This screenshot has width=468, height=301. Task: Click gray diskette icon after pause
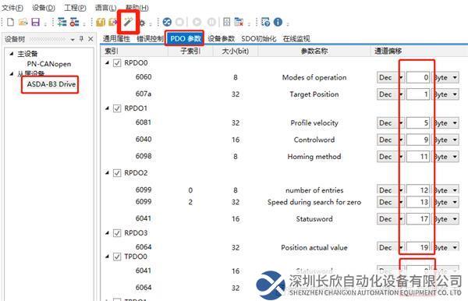click(227, 22)
